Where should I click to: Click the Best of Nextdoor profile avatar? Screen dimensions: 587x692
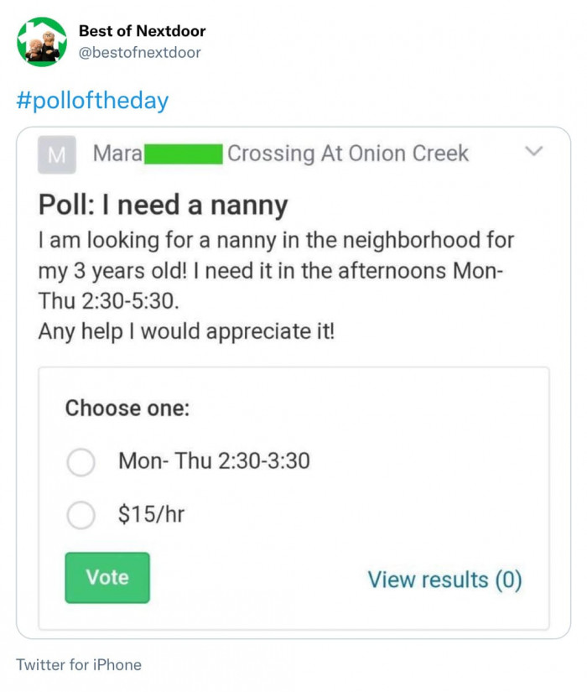point(42,41)
